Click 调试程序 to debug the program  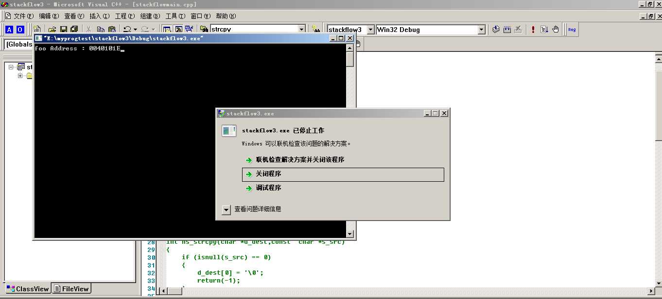click(x=268, y=188)
